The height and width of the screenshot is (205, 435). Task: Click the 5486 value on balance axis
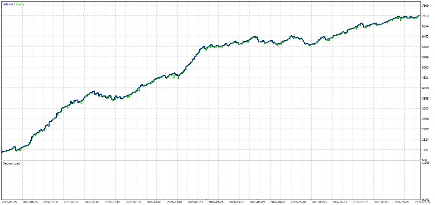coord(425,57)
